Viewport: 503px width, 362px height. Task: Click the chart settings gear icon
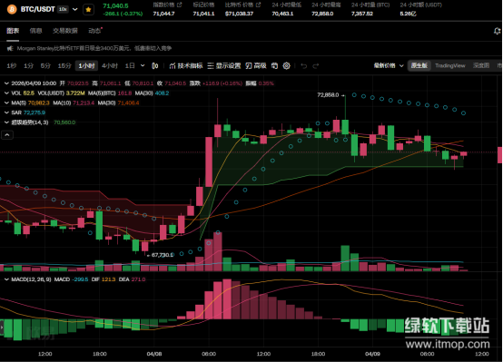click(x=287, y=65)
